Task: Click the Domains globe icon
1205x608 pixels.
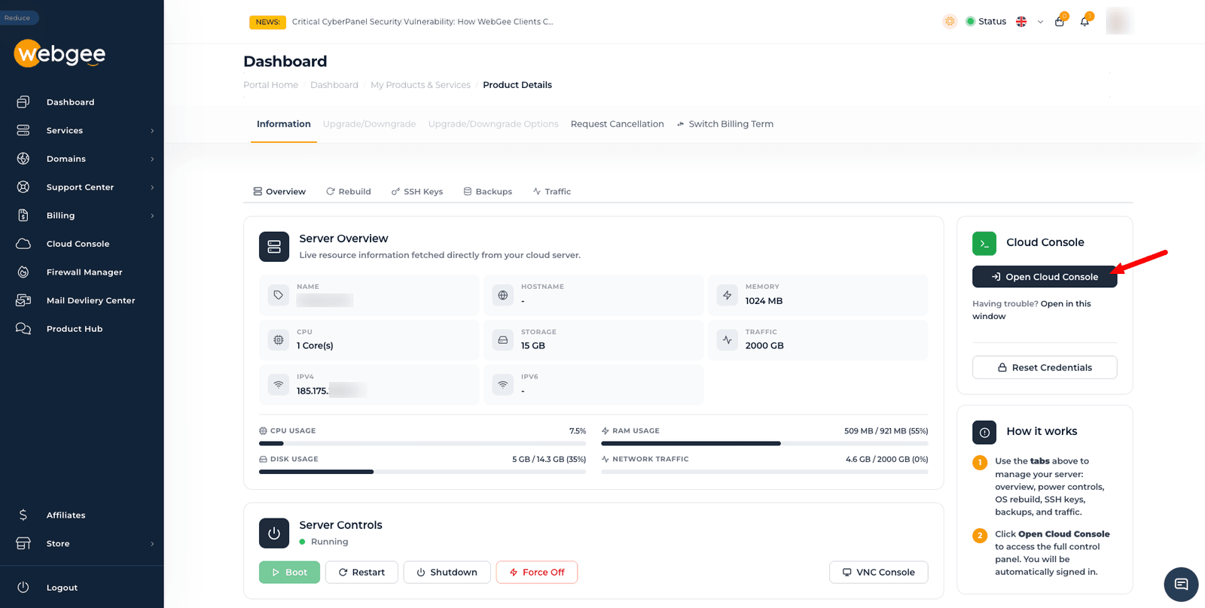Action: [23, 159]
